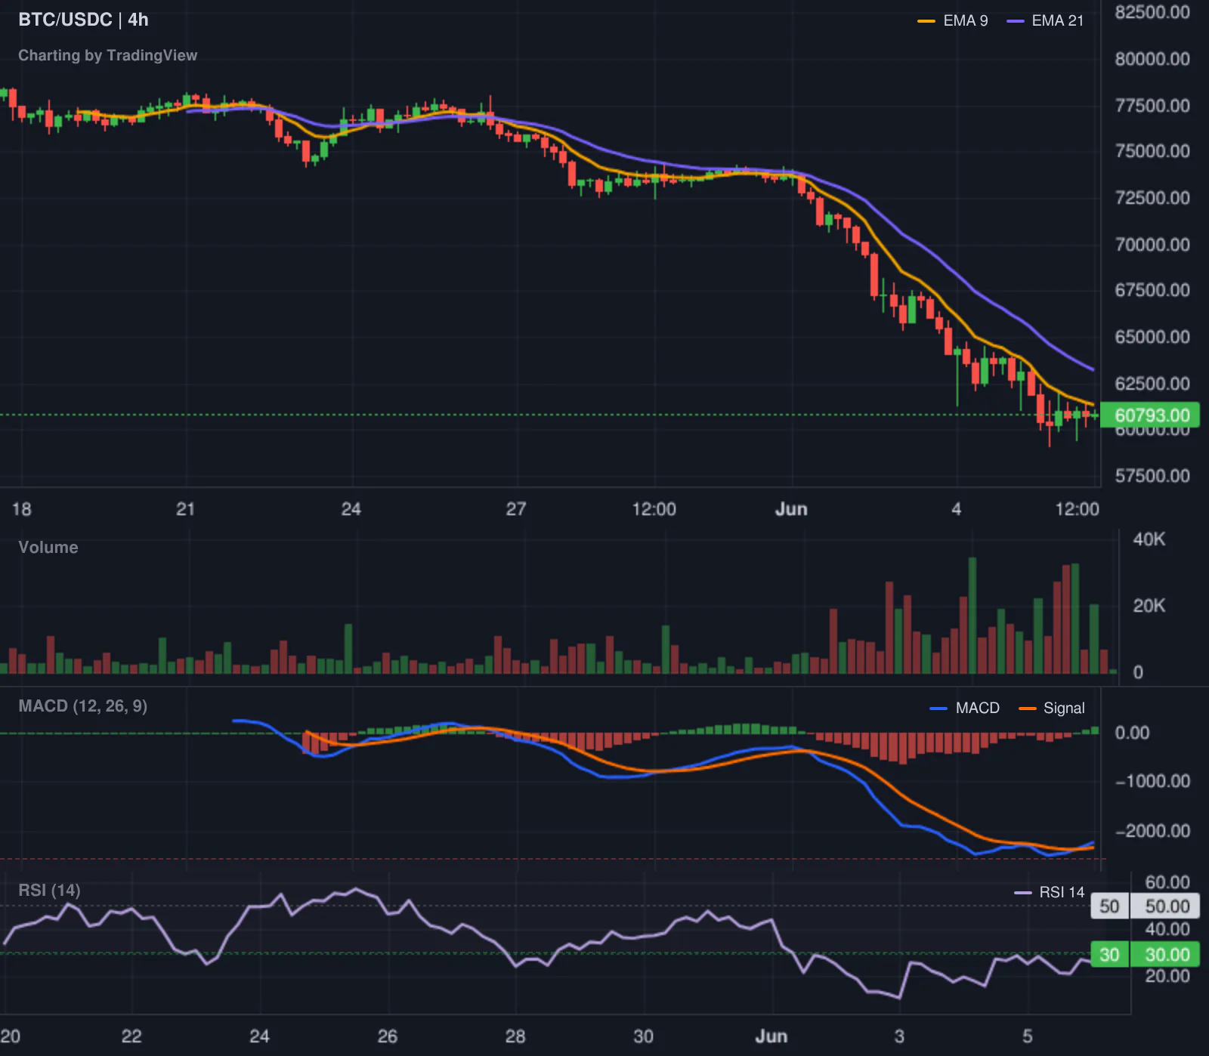
Task: Click the 22 date label on RSI axis
Action: click(x=131, y=1036)
